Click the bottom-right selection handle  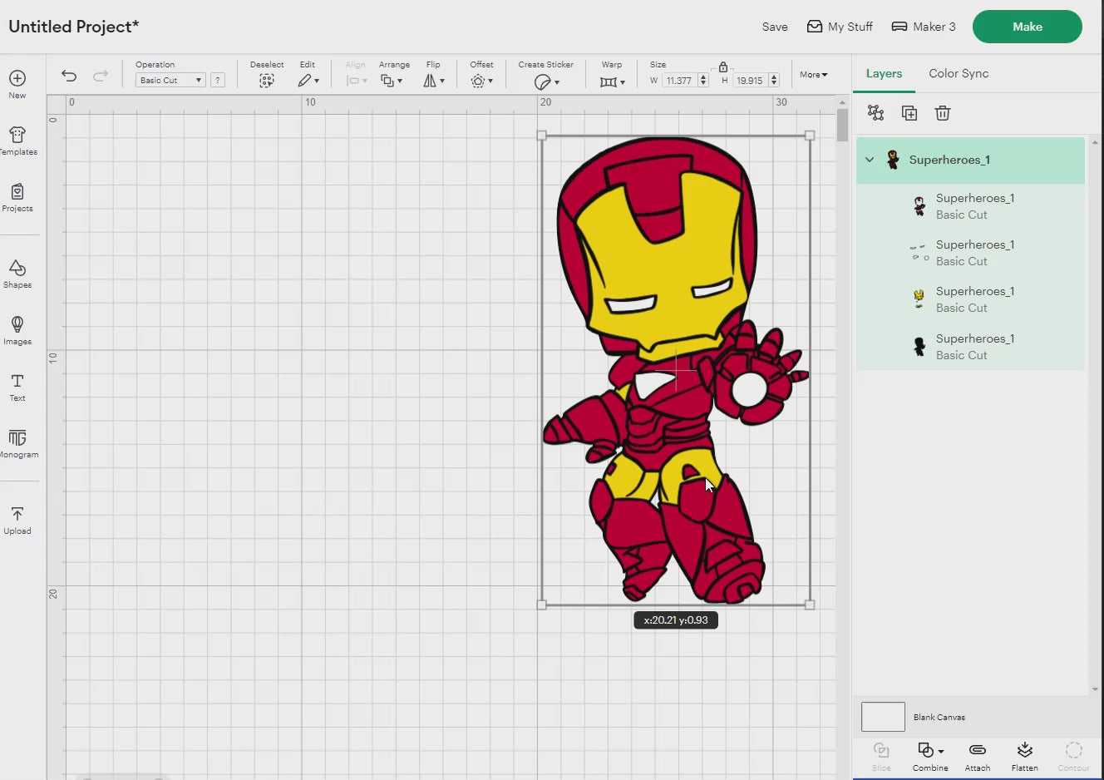[810, 605]
